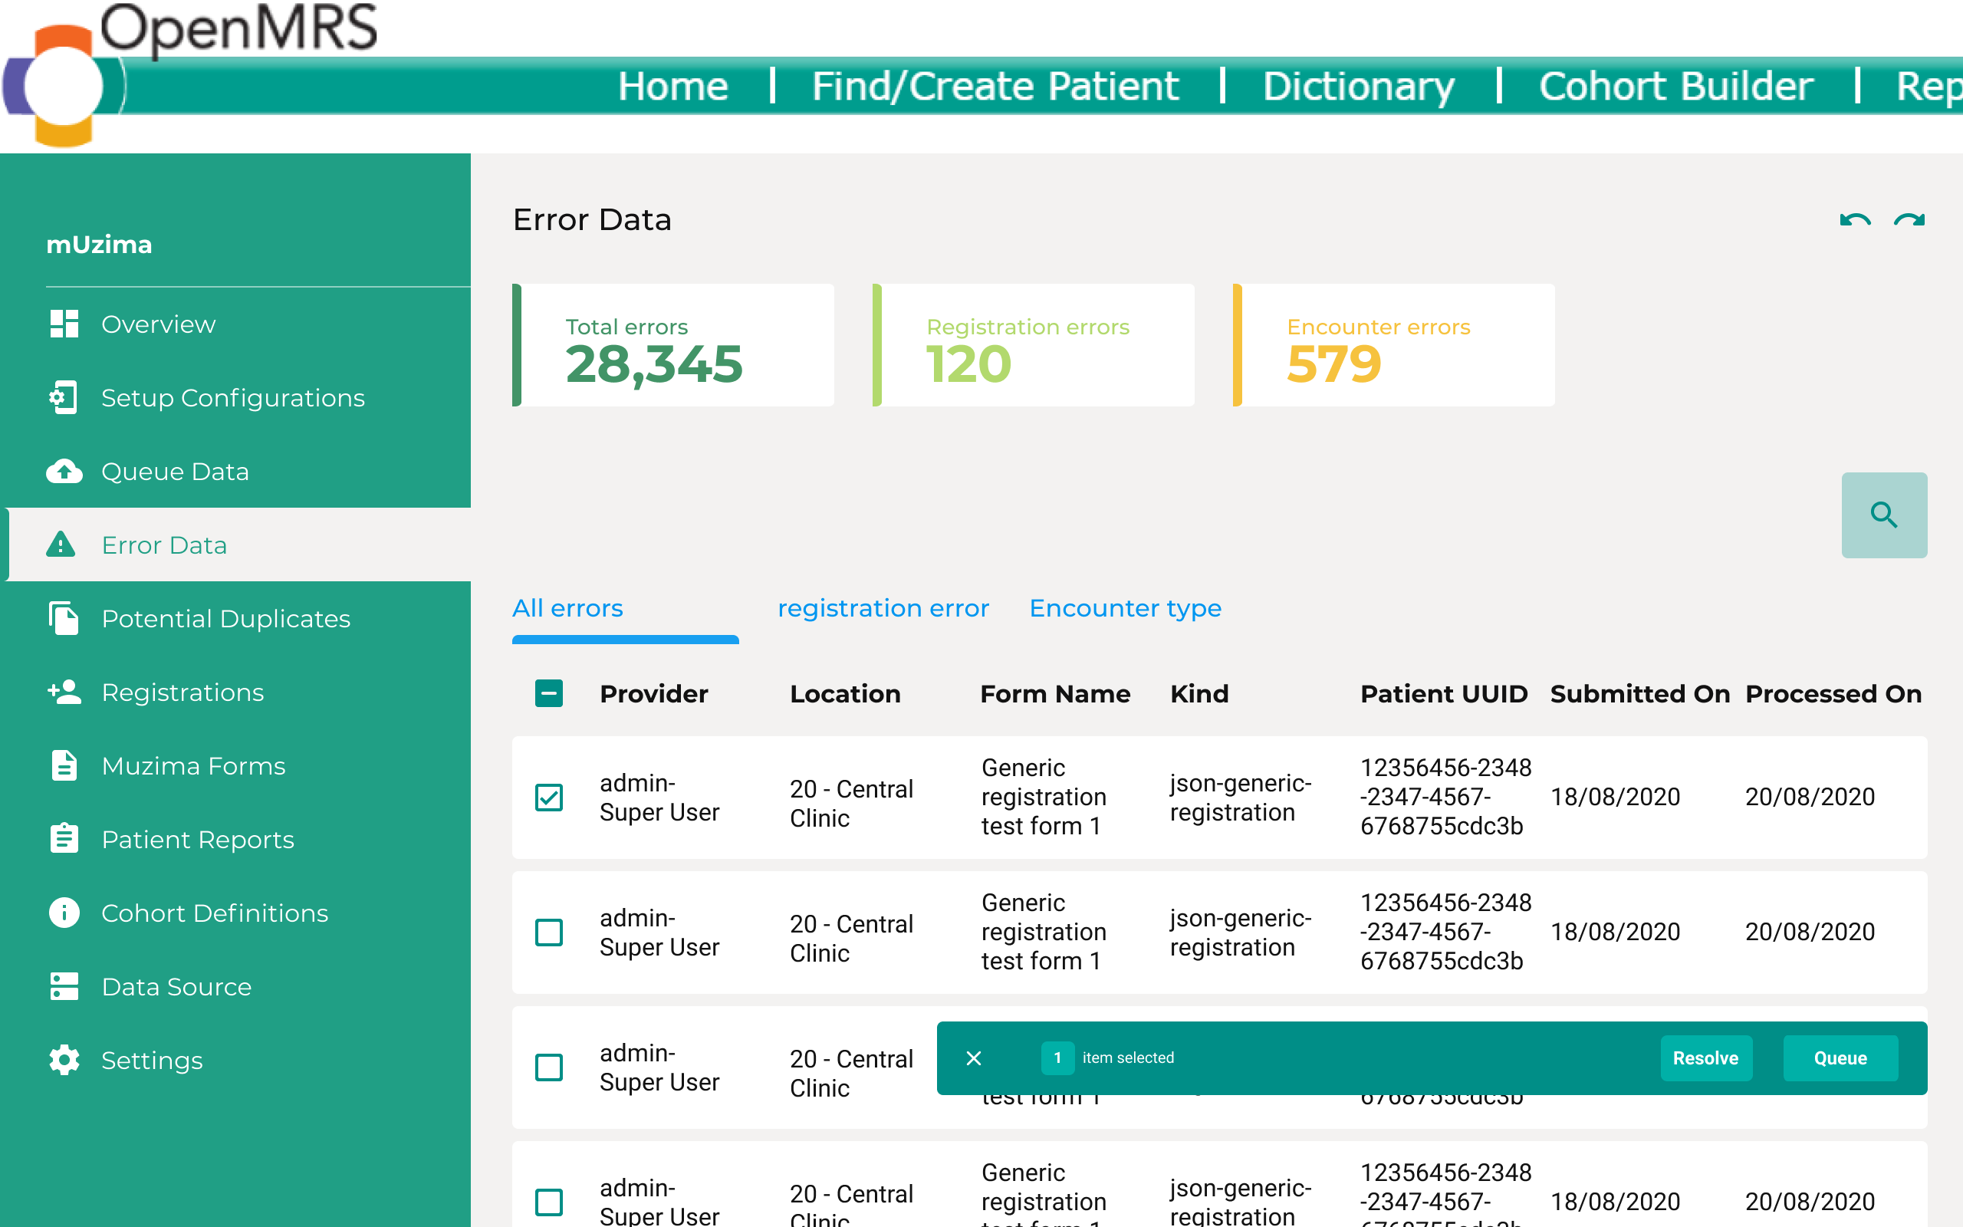Switch to the Encounter type tab

click(x=1125, y=608)
